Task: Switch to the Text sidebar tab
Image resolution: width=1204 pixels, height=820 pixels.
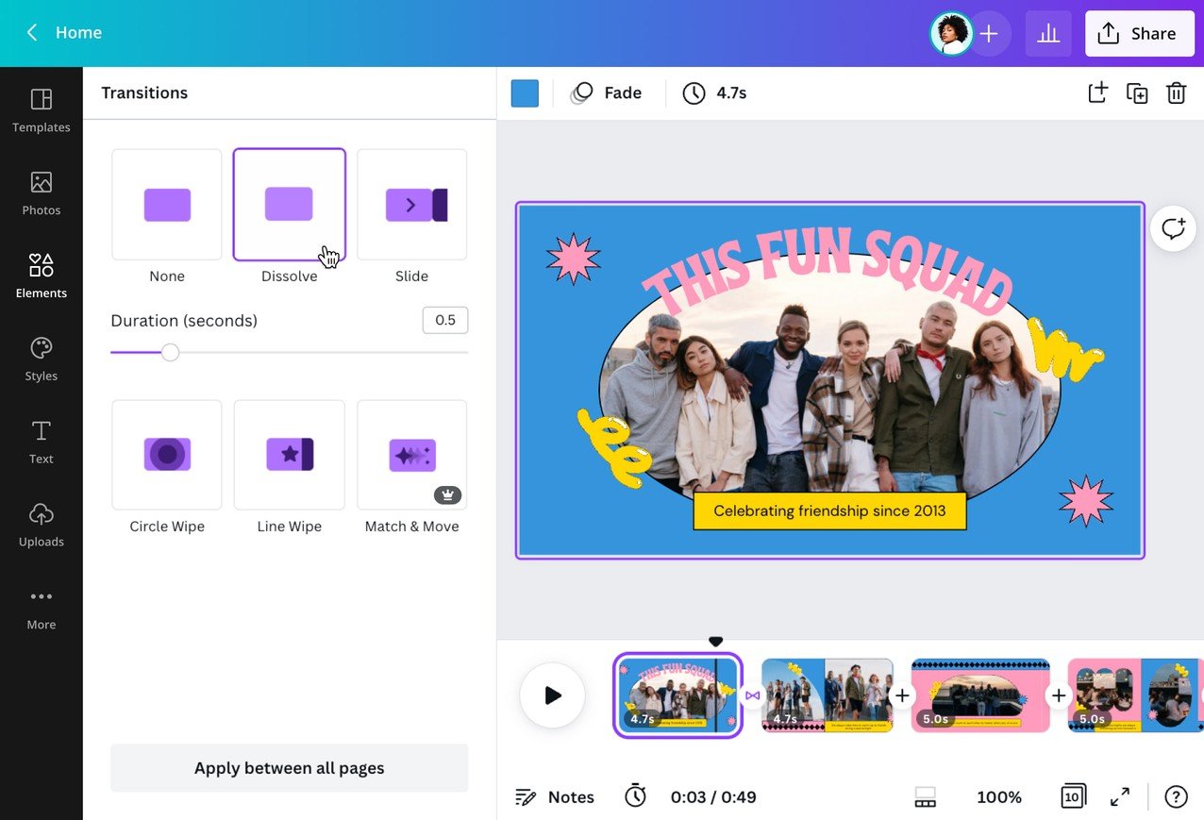Action: tap(41, 442)
